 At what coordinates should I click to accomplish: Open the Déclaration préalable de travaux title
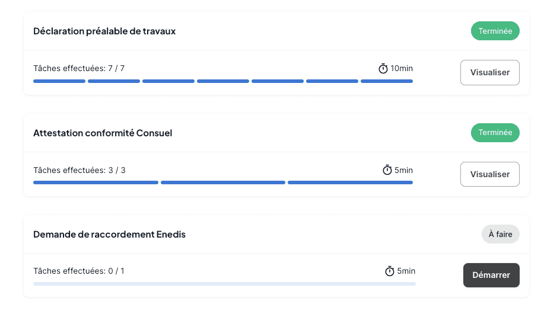104,31
